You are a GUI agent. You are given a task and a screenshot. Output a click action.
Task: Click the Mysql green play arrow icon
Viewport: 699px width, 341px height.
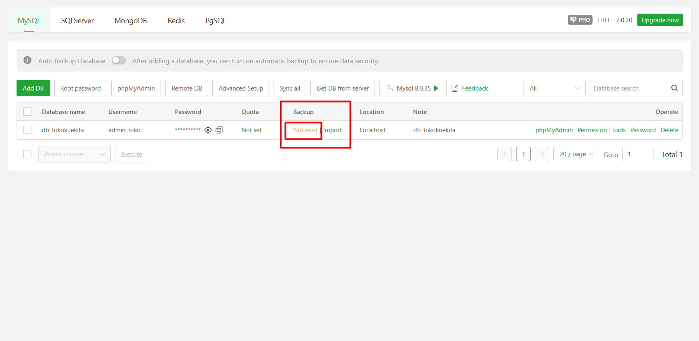click(x=436, y=88)
